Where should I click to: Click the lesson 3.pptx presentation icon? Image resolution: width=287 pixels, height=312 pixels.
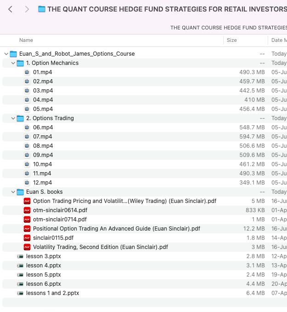pos(20,256)
